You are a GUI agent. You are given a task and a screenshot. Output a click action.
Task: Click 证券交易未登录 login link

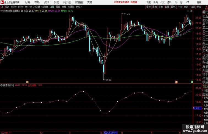click(122, 2)
